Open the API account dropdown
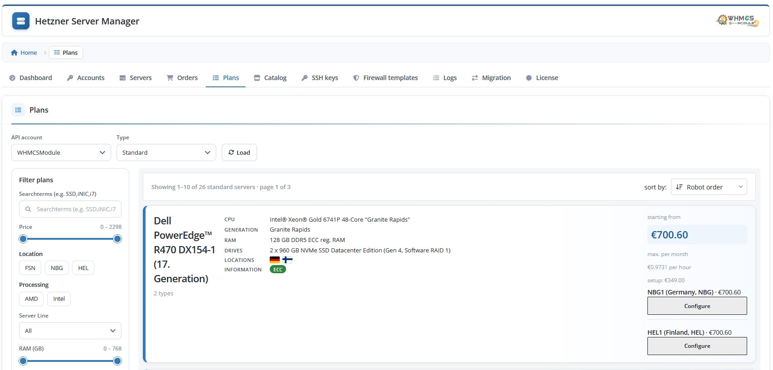This screenshot has width=773, height=370. point(61,152)
